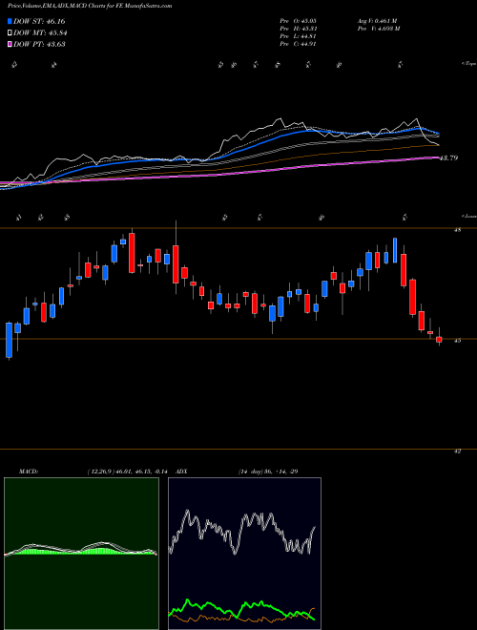Click the MACD values '(12,26,9) 46.01, 46.15, -0.14'
Image resolution: width=477 pixels, height=630 pixels.
[127, 472]
